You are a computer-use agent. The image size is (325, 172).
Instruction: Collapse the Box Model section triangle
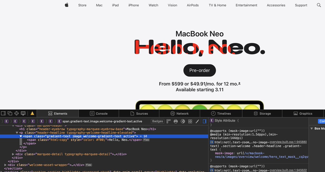(x=311, y=128)
